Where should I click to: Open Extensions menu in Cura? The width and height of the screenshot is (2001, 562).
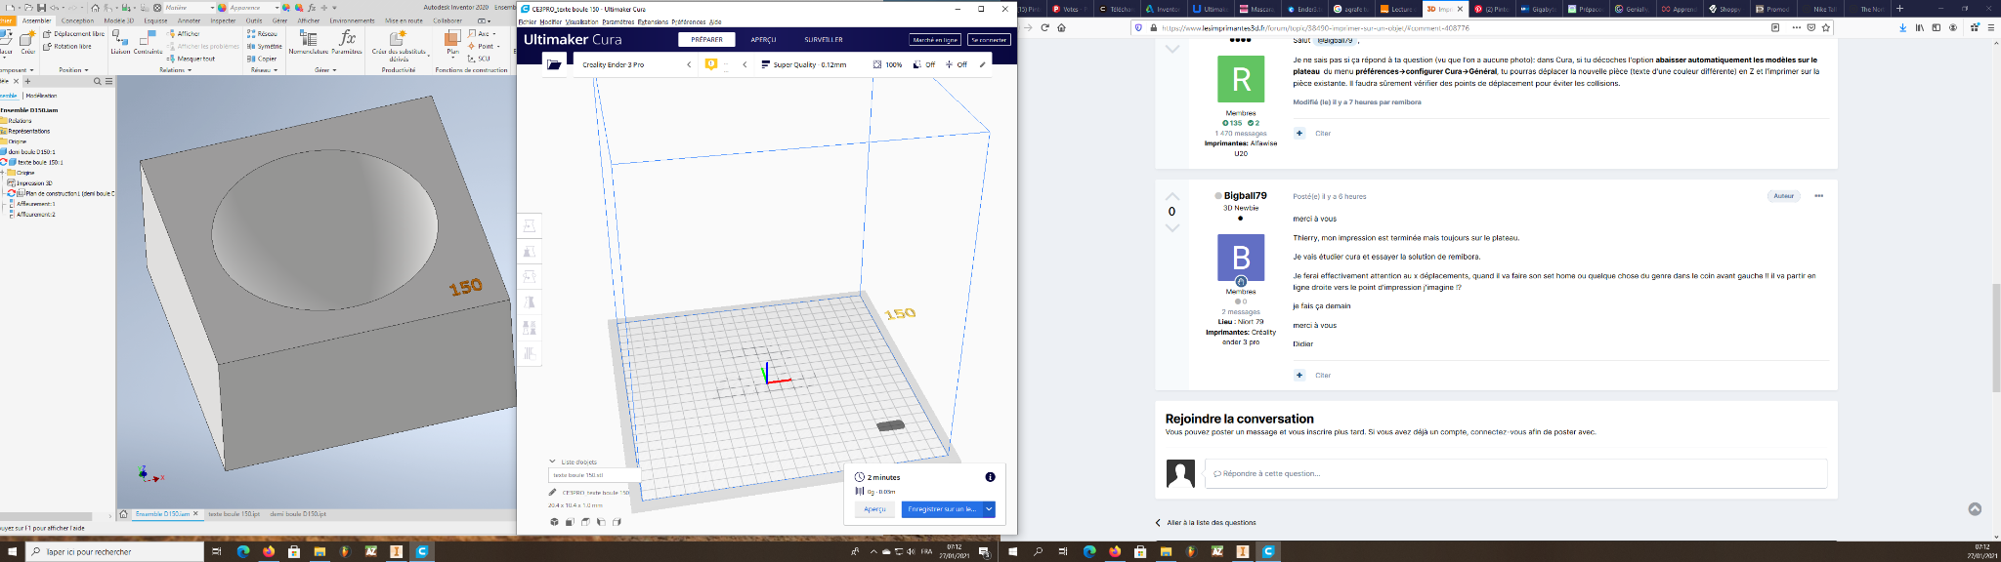653,21
